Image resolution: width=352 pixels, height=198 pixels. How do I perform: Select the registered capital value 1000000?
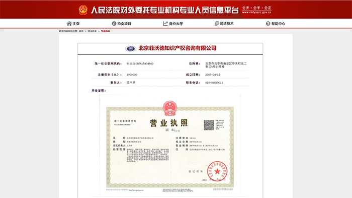132,75
